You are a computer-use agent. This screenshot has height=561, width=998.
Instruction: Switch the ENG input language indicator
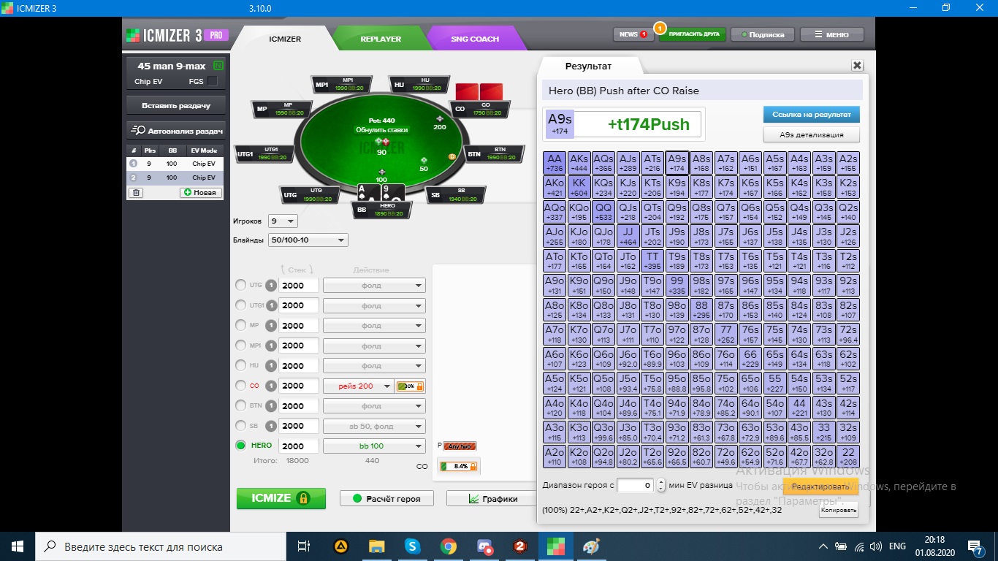(897, 546)
